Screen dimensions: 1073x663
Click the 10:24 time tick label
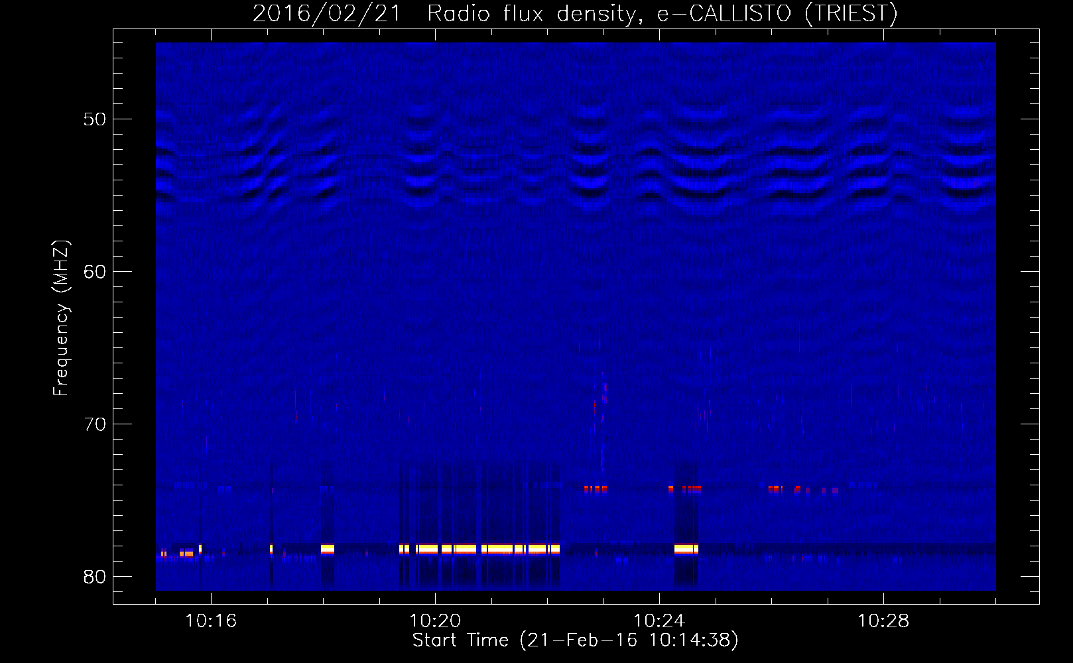pyautogui.click(x=659, y=621)
